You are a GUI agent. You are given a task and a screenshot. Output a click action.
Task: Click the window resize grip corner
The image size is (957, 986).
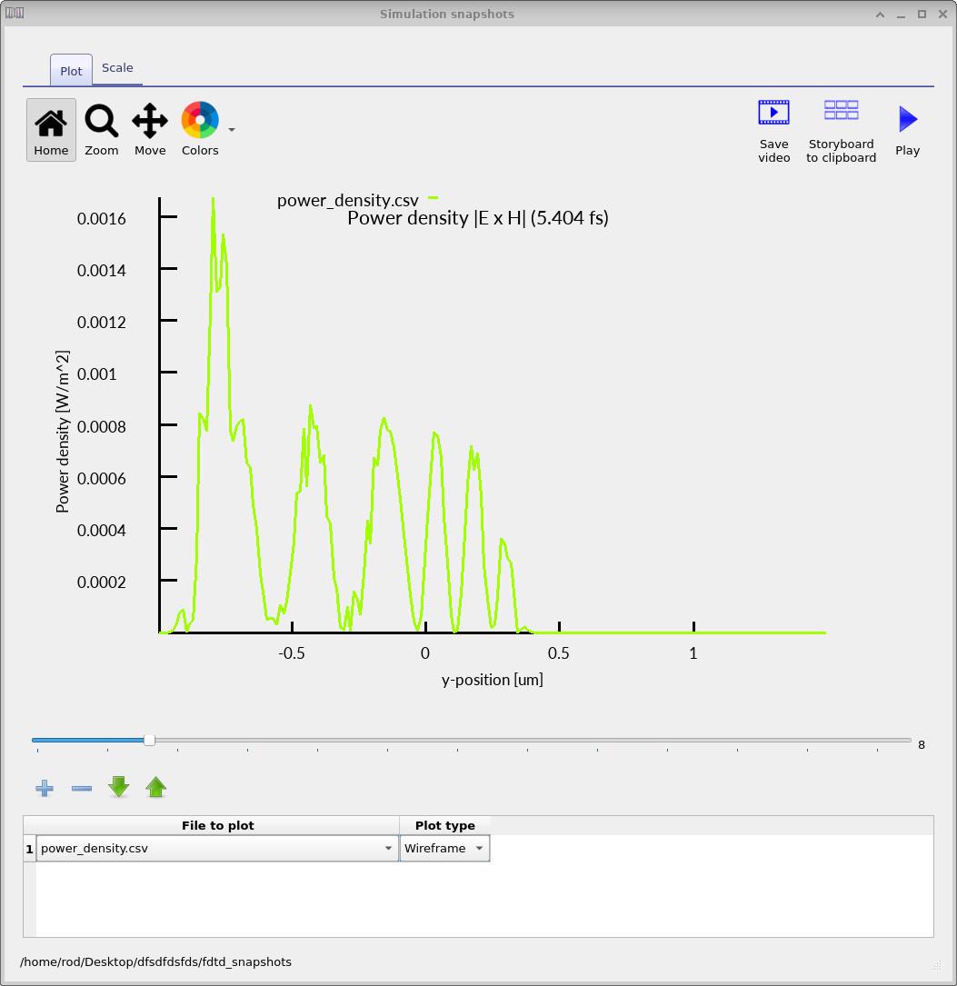936,965
